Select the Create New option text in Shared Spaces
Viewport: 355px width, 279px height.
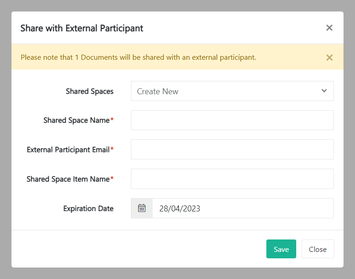pyautogui.click(x=158, y=91)
